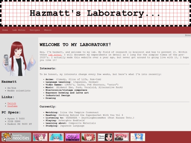Image resolution: width=191 pixels, height=143 pixels.
Task: Click the blue-haired sleepy girl stamp
Action: click(138, 137)
